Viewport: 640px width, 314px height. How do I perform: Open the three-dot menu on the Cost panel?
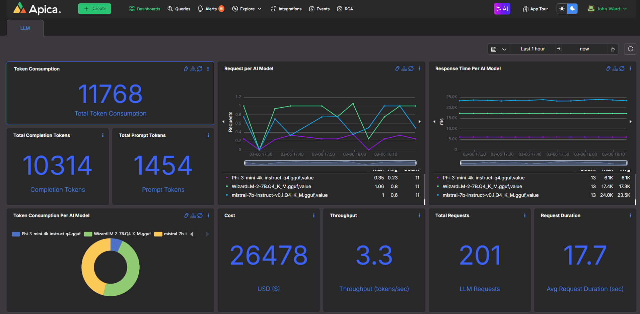(313, 216)
